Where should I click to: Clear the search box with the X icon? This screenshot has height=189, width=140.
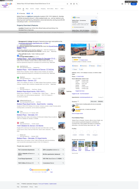tap(67, 4)
